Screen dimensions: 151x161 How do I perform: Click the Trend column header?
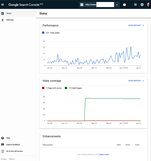coord(137,145)
